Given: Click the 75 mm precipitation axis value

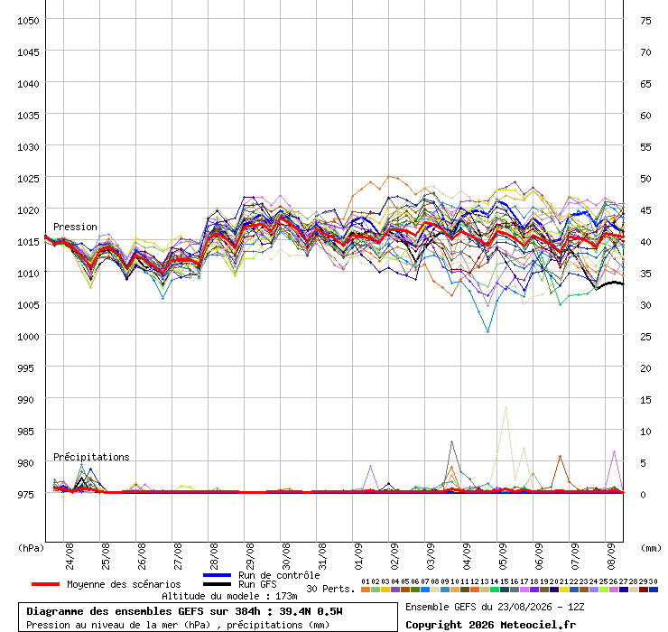Looking at the screenshot, I should (645, 21).
